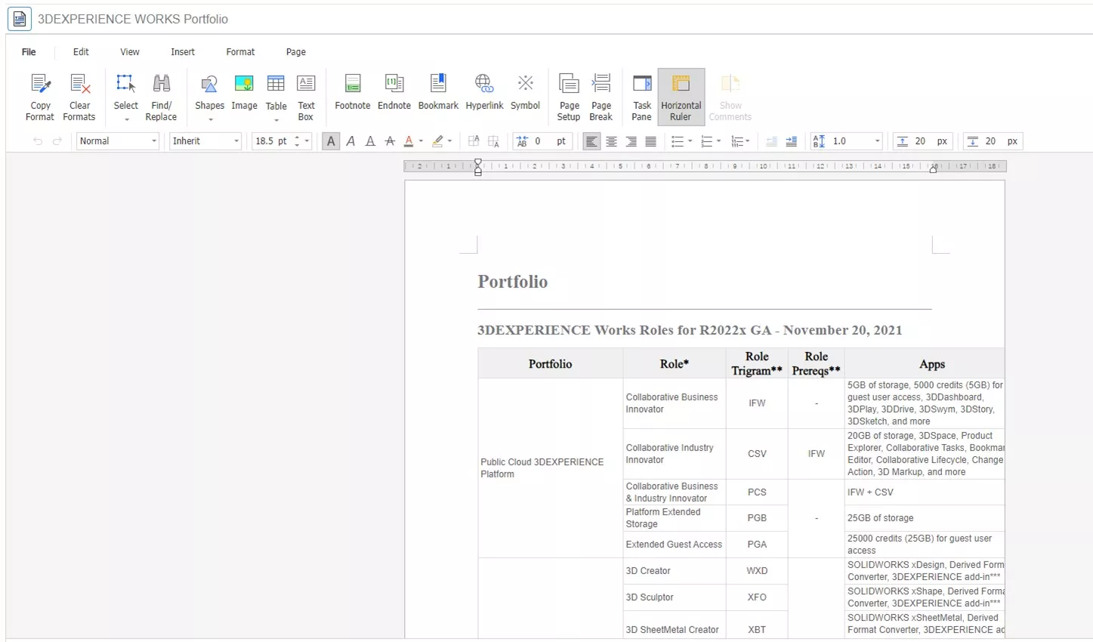The width and height of the screenshot is (1093, 642).
Task: Click the Clear Formats tool
Action: pos(79,97)
